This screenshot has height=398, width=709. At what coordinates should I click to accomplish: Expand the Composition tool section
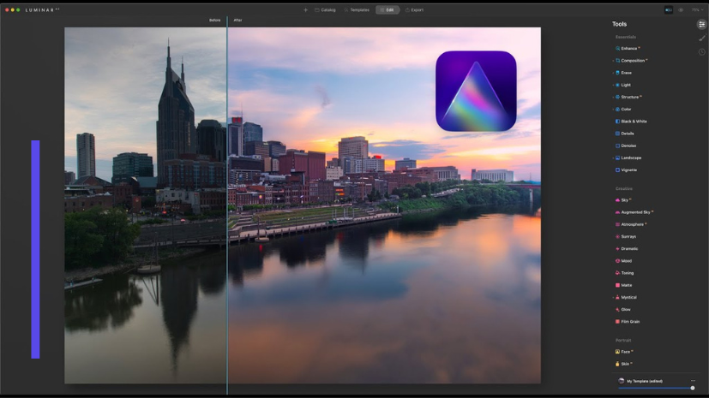click(633, 61)
